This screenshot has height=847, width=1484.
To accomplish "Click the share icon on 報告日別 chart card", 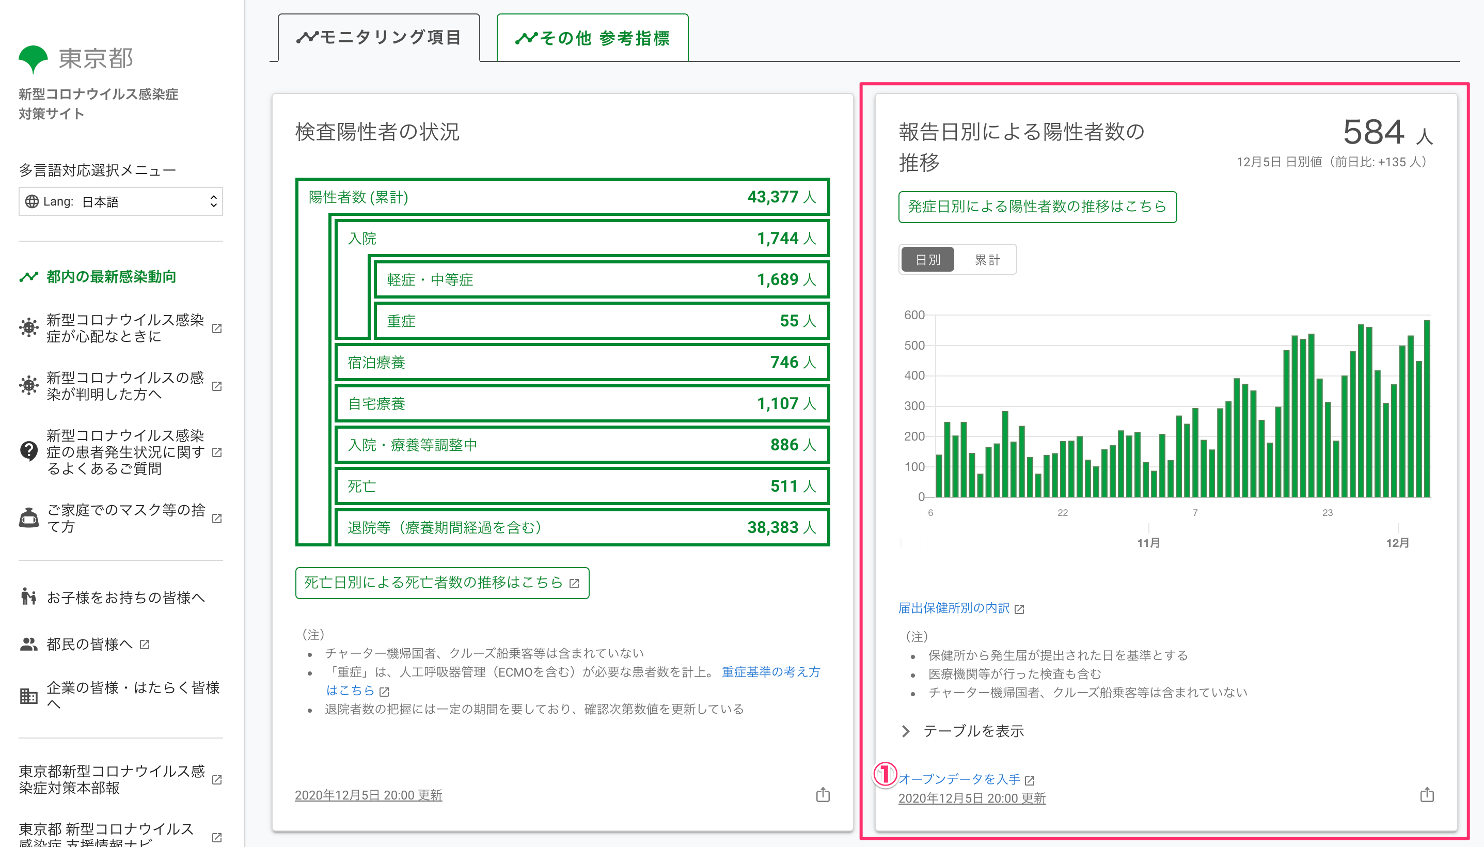I will click(x=1427, y=795).
